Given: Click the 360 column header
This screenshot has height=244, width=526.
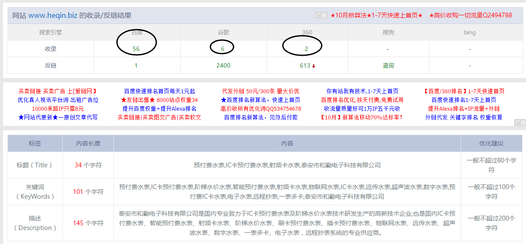Looking at the screenshot, I should (307, 32).
